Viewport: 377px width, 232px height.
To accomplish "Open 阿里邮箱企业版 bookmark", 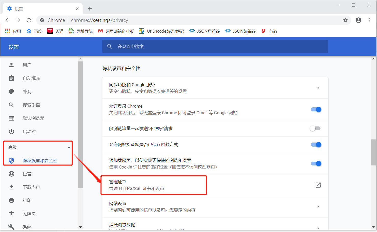I will click(116, 31).
